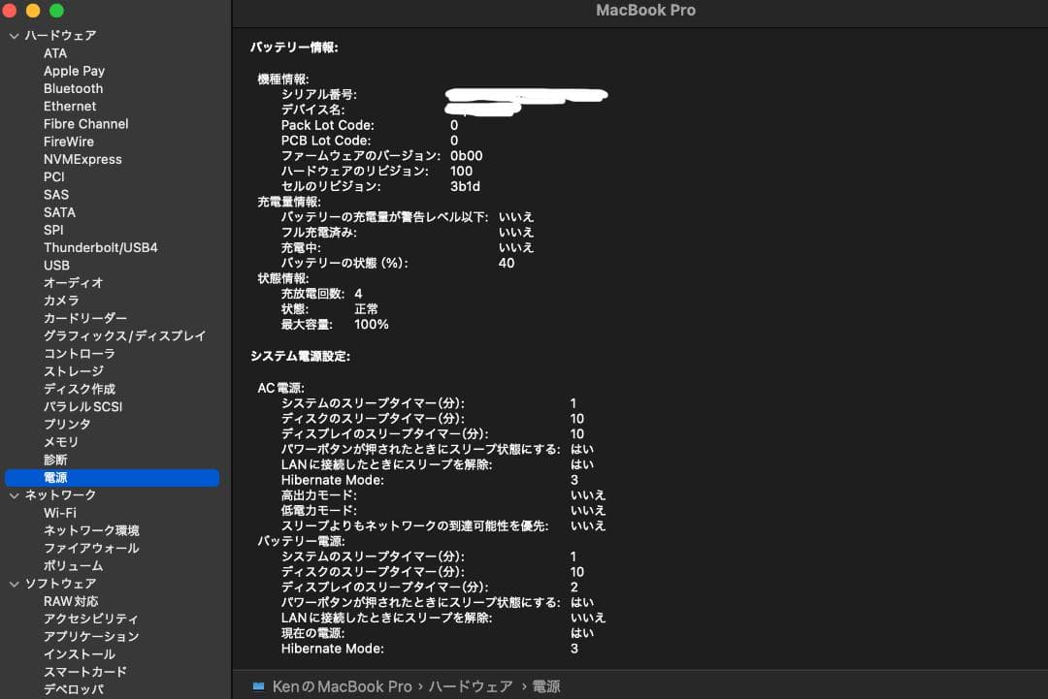View グラフィックス/ディスプレイ details
1048x699 pixels.
pos(122,335)
